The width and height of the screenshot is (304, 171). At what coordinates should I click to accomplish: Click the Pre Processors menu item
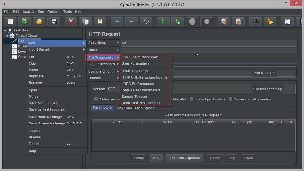pos(103,58)
